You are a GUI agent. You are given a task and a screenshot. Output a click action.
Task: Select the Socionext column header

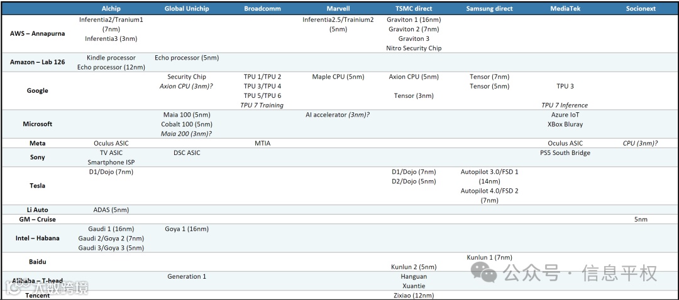[x=641, y=9]
